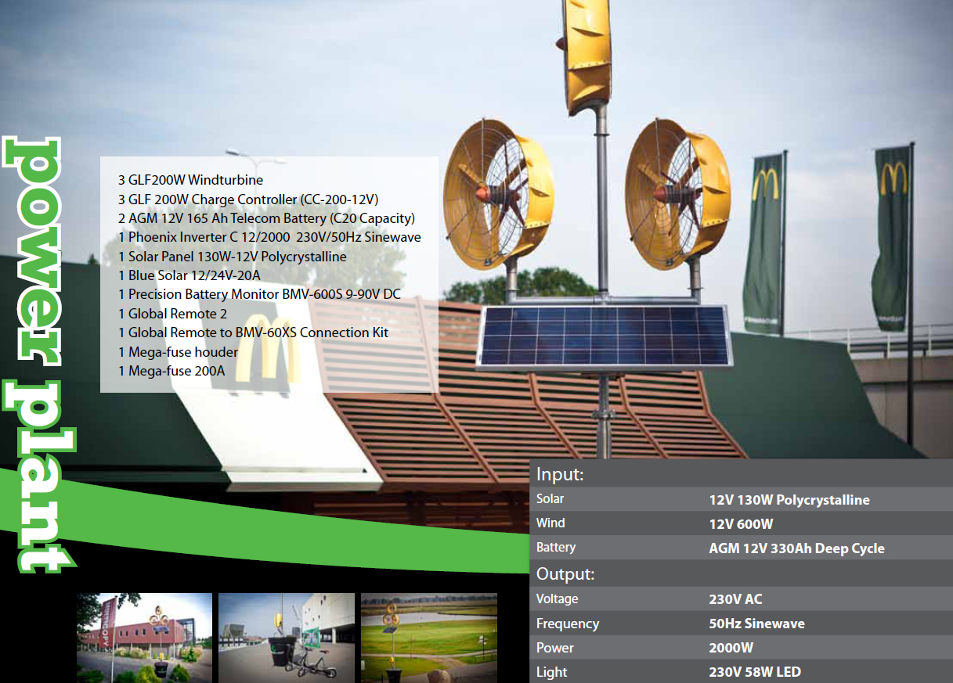Click the 'Wind' row label

pos(551,523)
